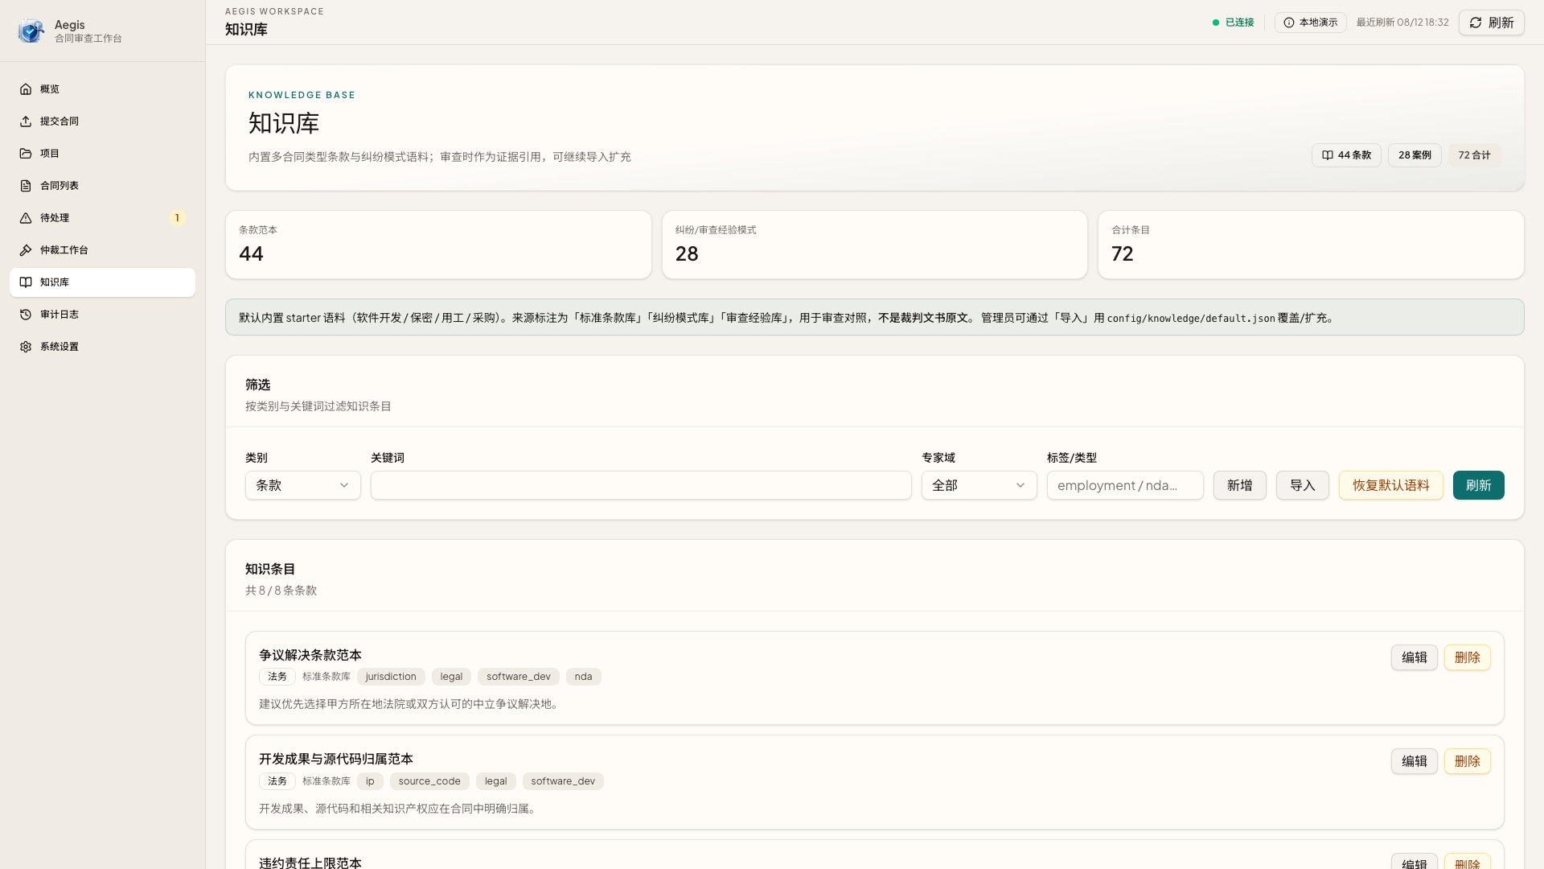Click the book icon in 44 条款 badge

[x=1328, y=155]
